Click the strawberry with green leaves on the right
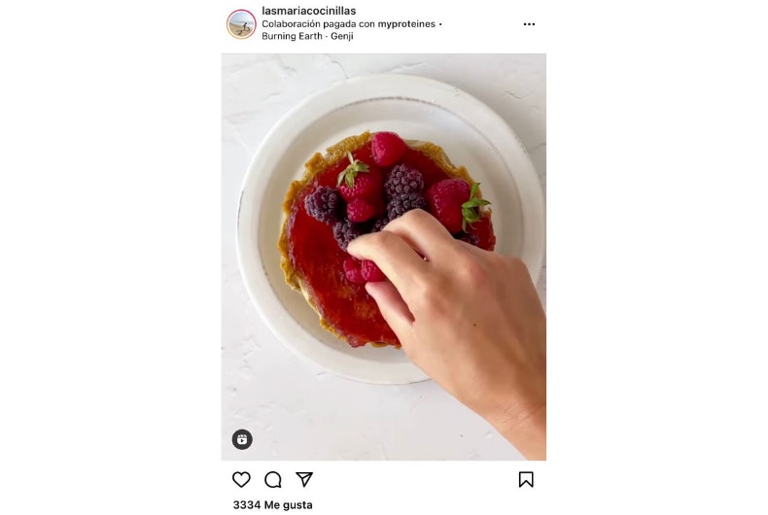 456,204
